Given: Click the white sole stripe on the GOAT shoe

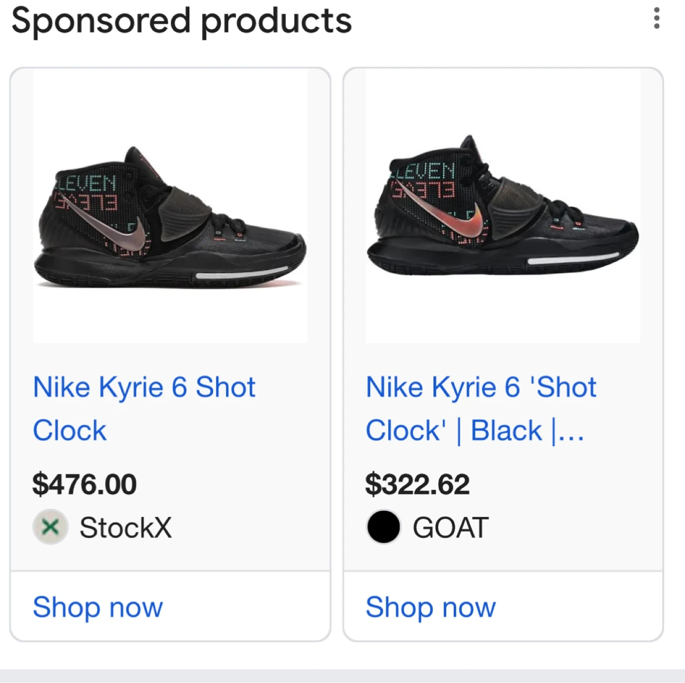Looking at the screenshot, I should coord(573,259).
